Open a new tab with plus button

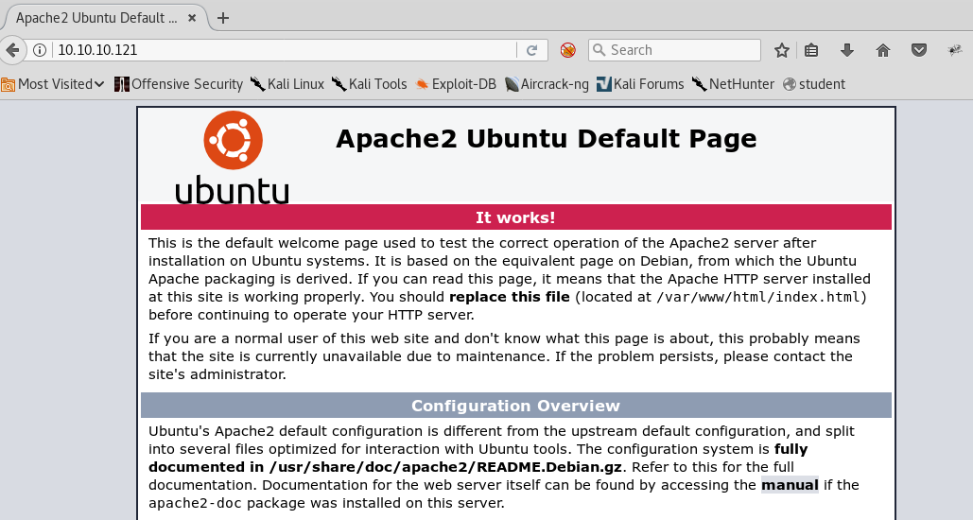point(223,18)
